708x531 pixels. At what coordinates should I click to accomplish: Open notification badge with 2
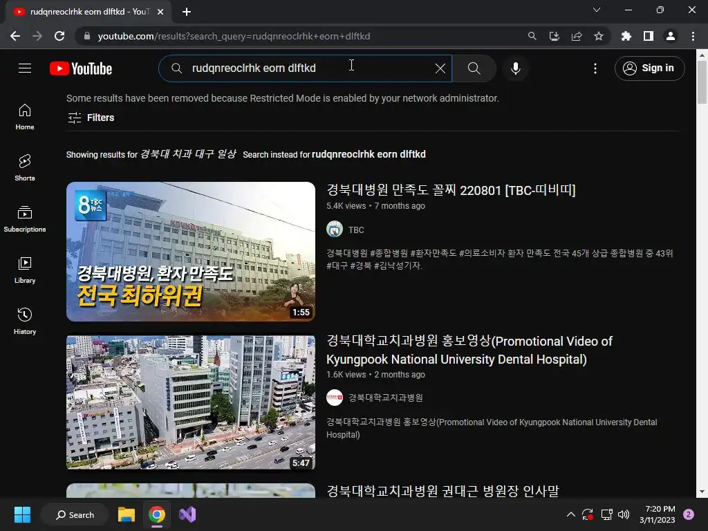tap(689, 514)
